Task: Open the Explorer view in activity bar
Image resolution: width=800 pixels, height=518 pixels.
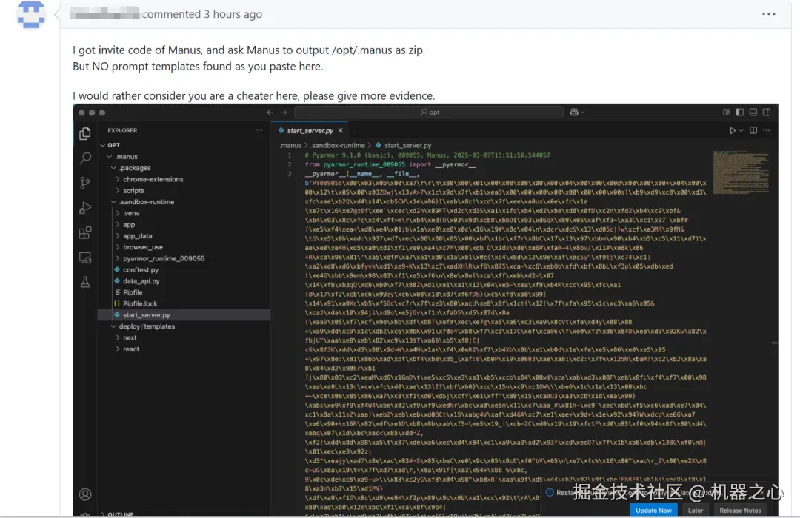Action: click(85, 134)
